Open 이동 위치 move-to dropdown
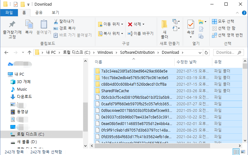This screenshot has width=248, height=155. 111,24
